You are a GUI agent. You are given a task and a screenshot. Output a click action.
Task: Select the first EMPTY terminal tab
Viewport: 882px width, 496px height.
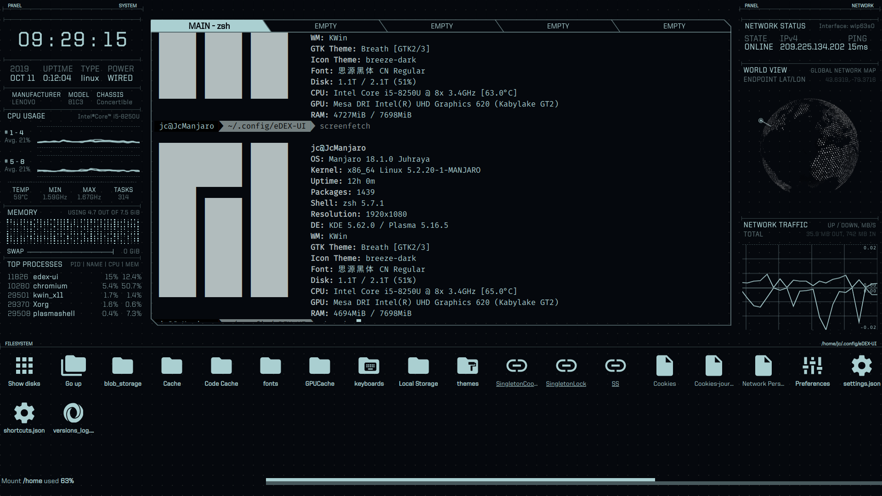pos(326,26)
